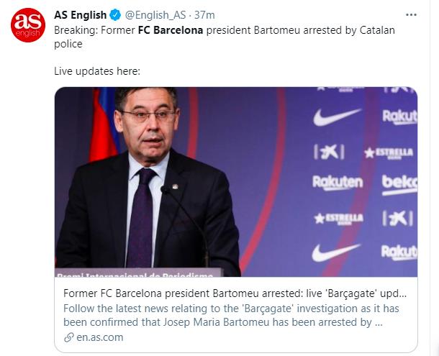The width and height of the screenshot is (439, 356).
Task: Open the press conference card image
Action: pos(236,182)
